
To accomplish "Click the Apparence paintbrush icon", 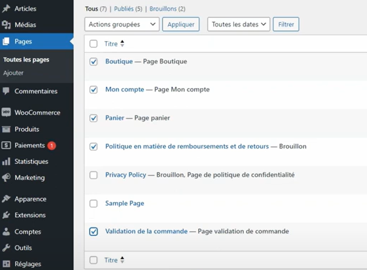I will pos(6,199).
